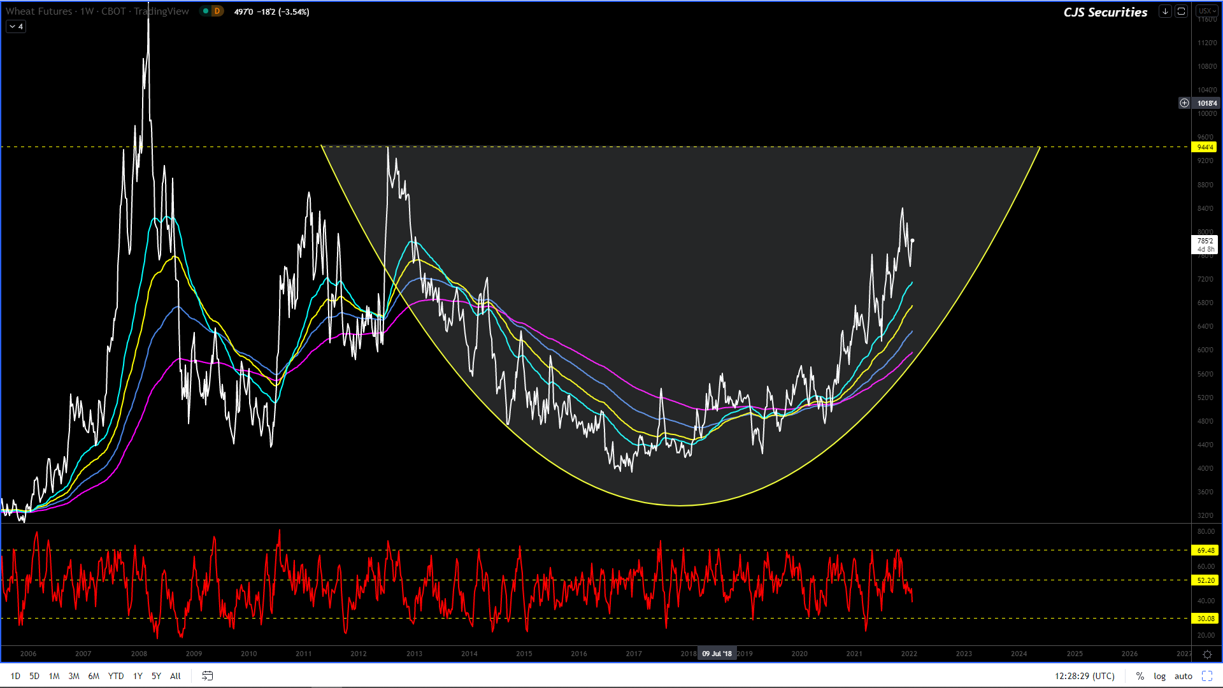Click the green market status dot

[x=205, y=11]
